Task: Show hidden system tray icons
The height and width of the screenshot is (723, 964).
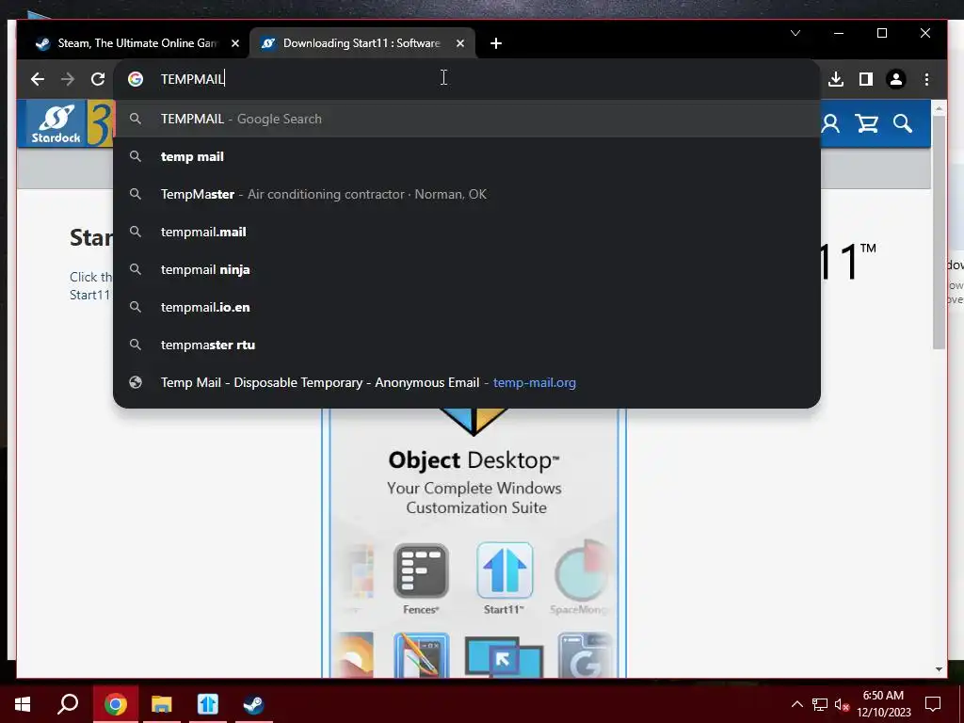Action: click(796, 704)
